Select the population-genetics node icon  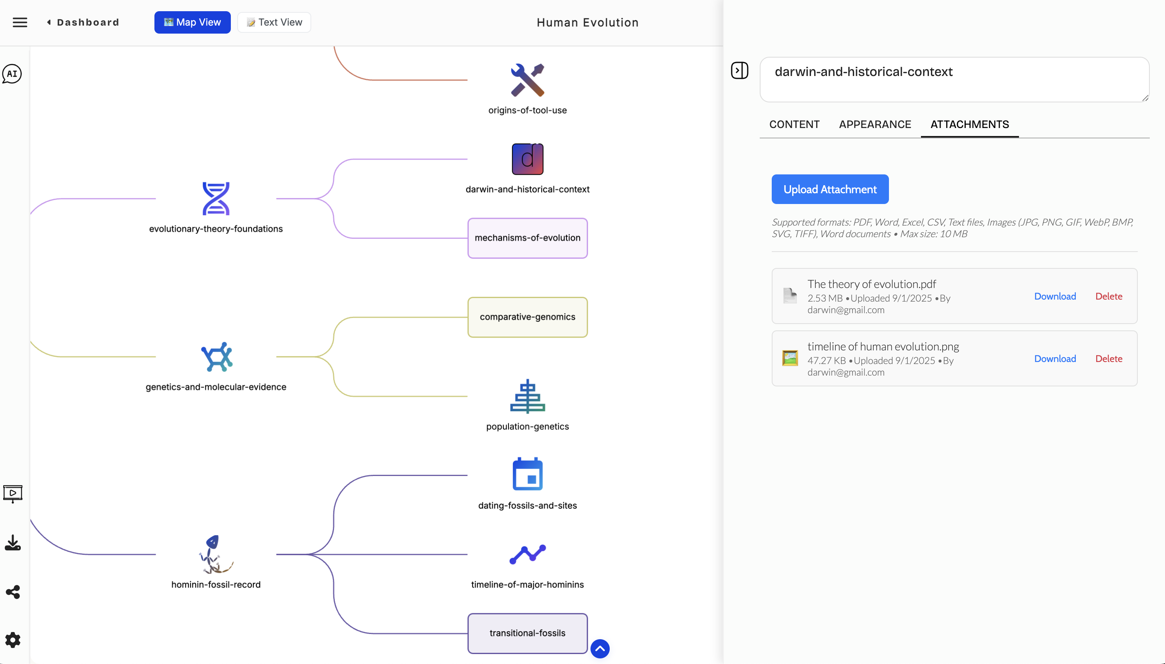527,396
